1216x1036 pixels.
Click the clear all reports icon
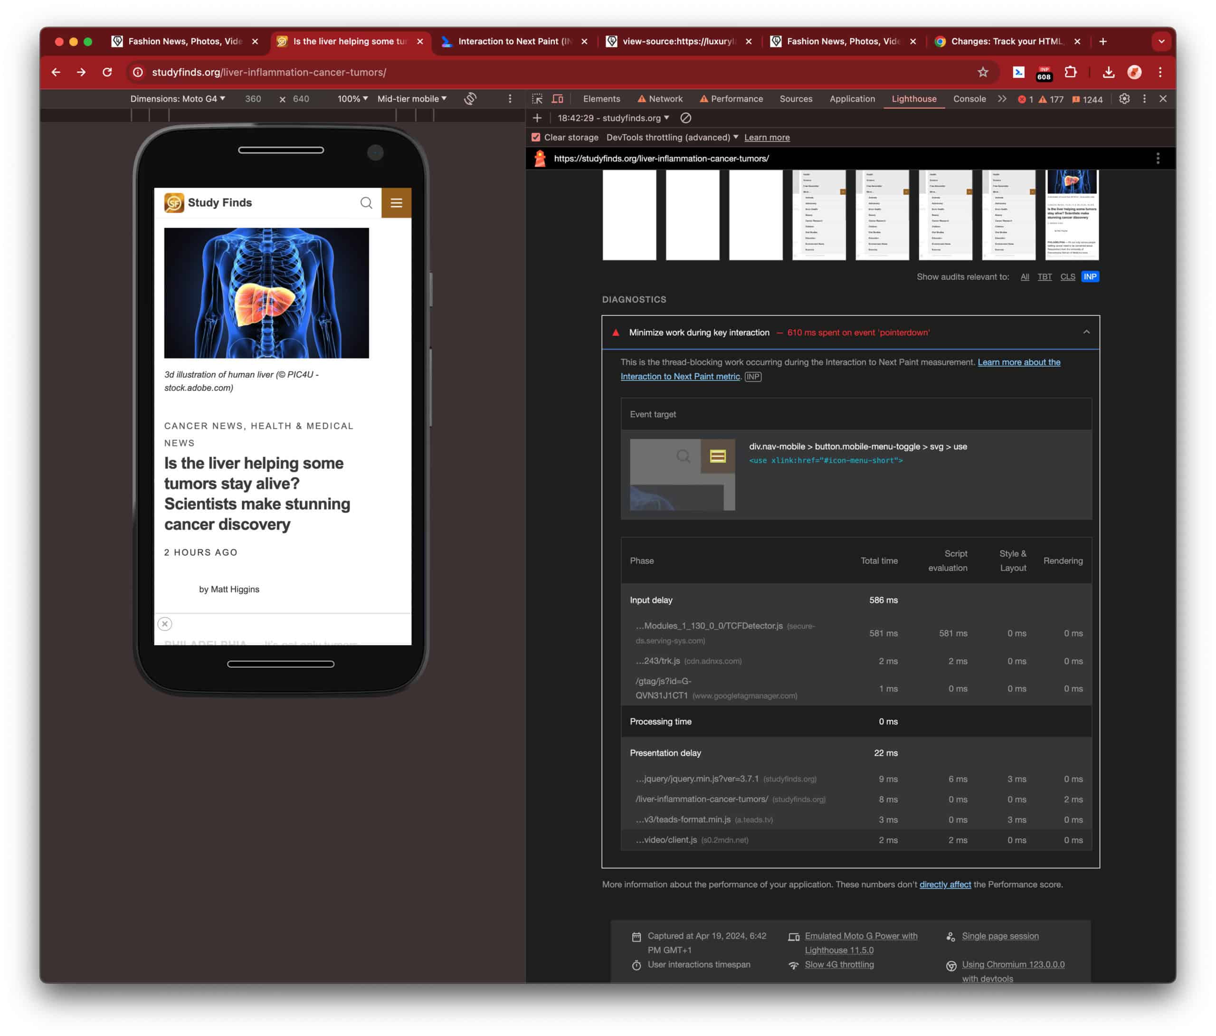[x=685, y=118]
